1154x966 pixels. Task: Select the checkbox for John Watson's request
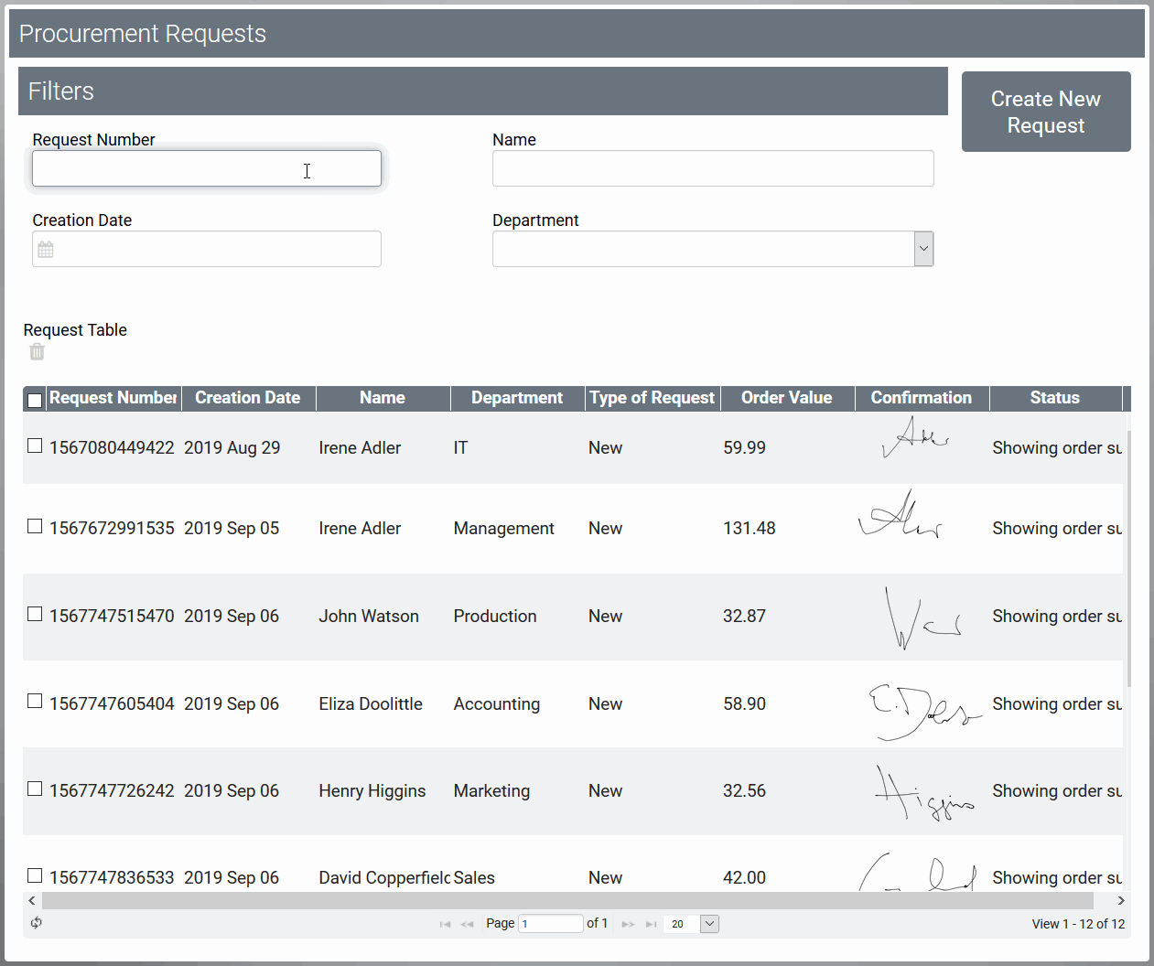(35, 615)
